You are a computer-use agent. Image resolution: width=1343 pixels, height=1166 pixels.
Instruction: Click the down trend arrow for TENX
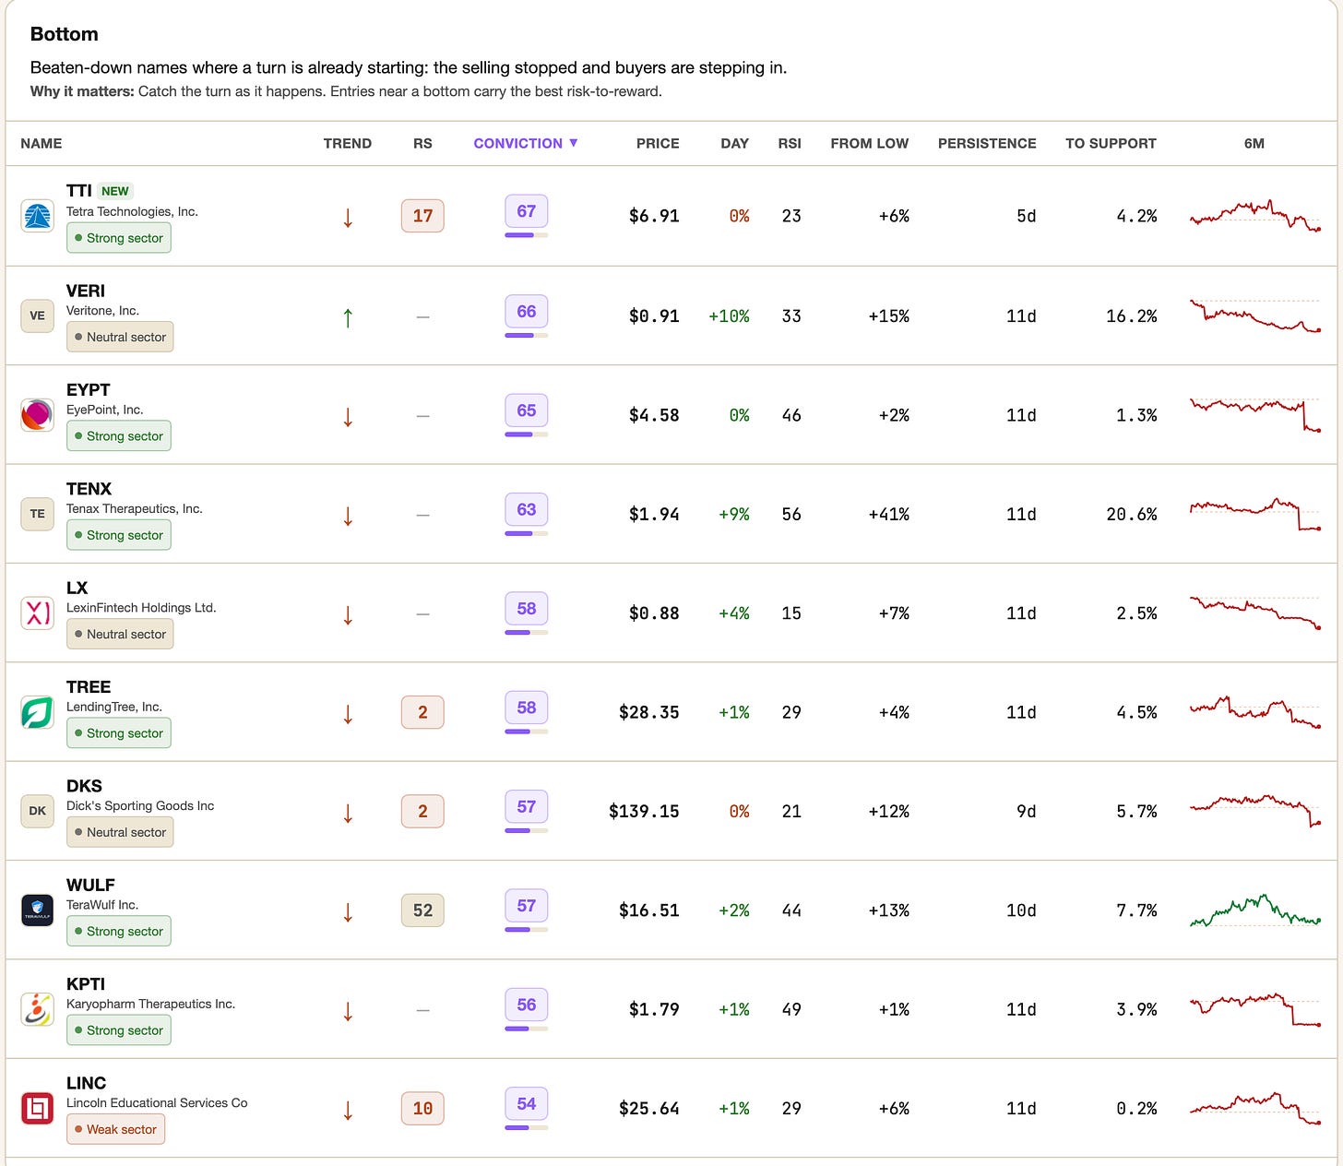pos(348,516)
